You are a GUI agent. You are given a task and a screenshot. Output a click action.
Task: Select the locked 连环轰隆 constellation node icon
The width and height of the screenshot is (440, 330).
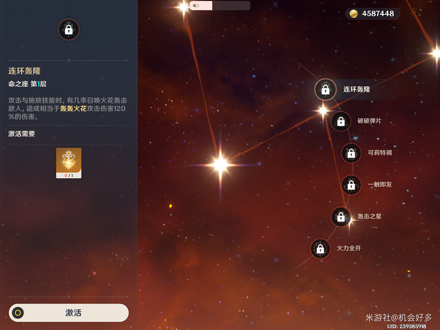[x=325, y=90]
